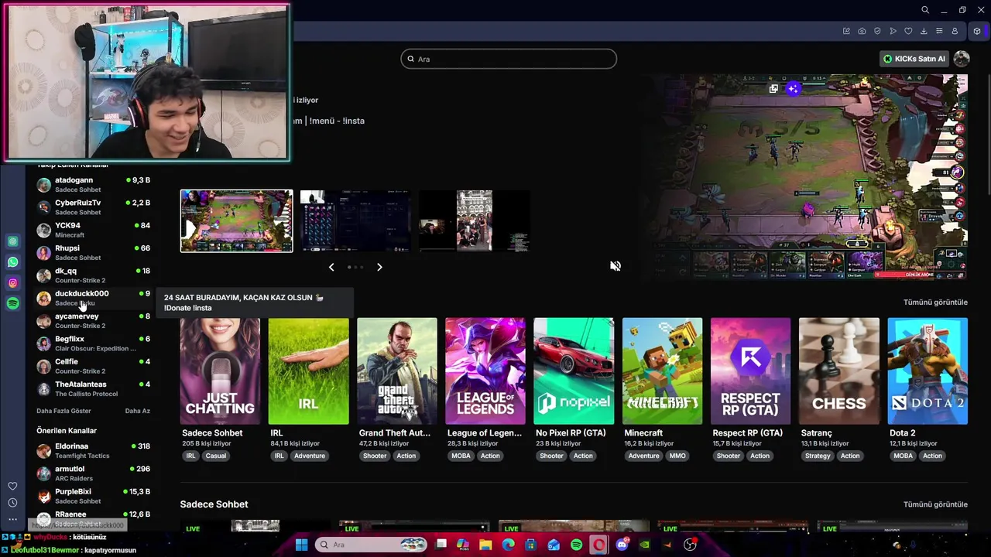This screenshot has height=557, width=991.
Task: Open Spotify in the browser sidebar
Action: click(x=12, y=303)
